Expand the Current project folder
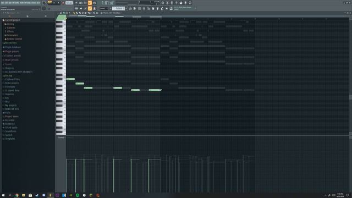The height and width of the screenshot is (198, 352). pyautogui.click(x=12, y=20)
